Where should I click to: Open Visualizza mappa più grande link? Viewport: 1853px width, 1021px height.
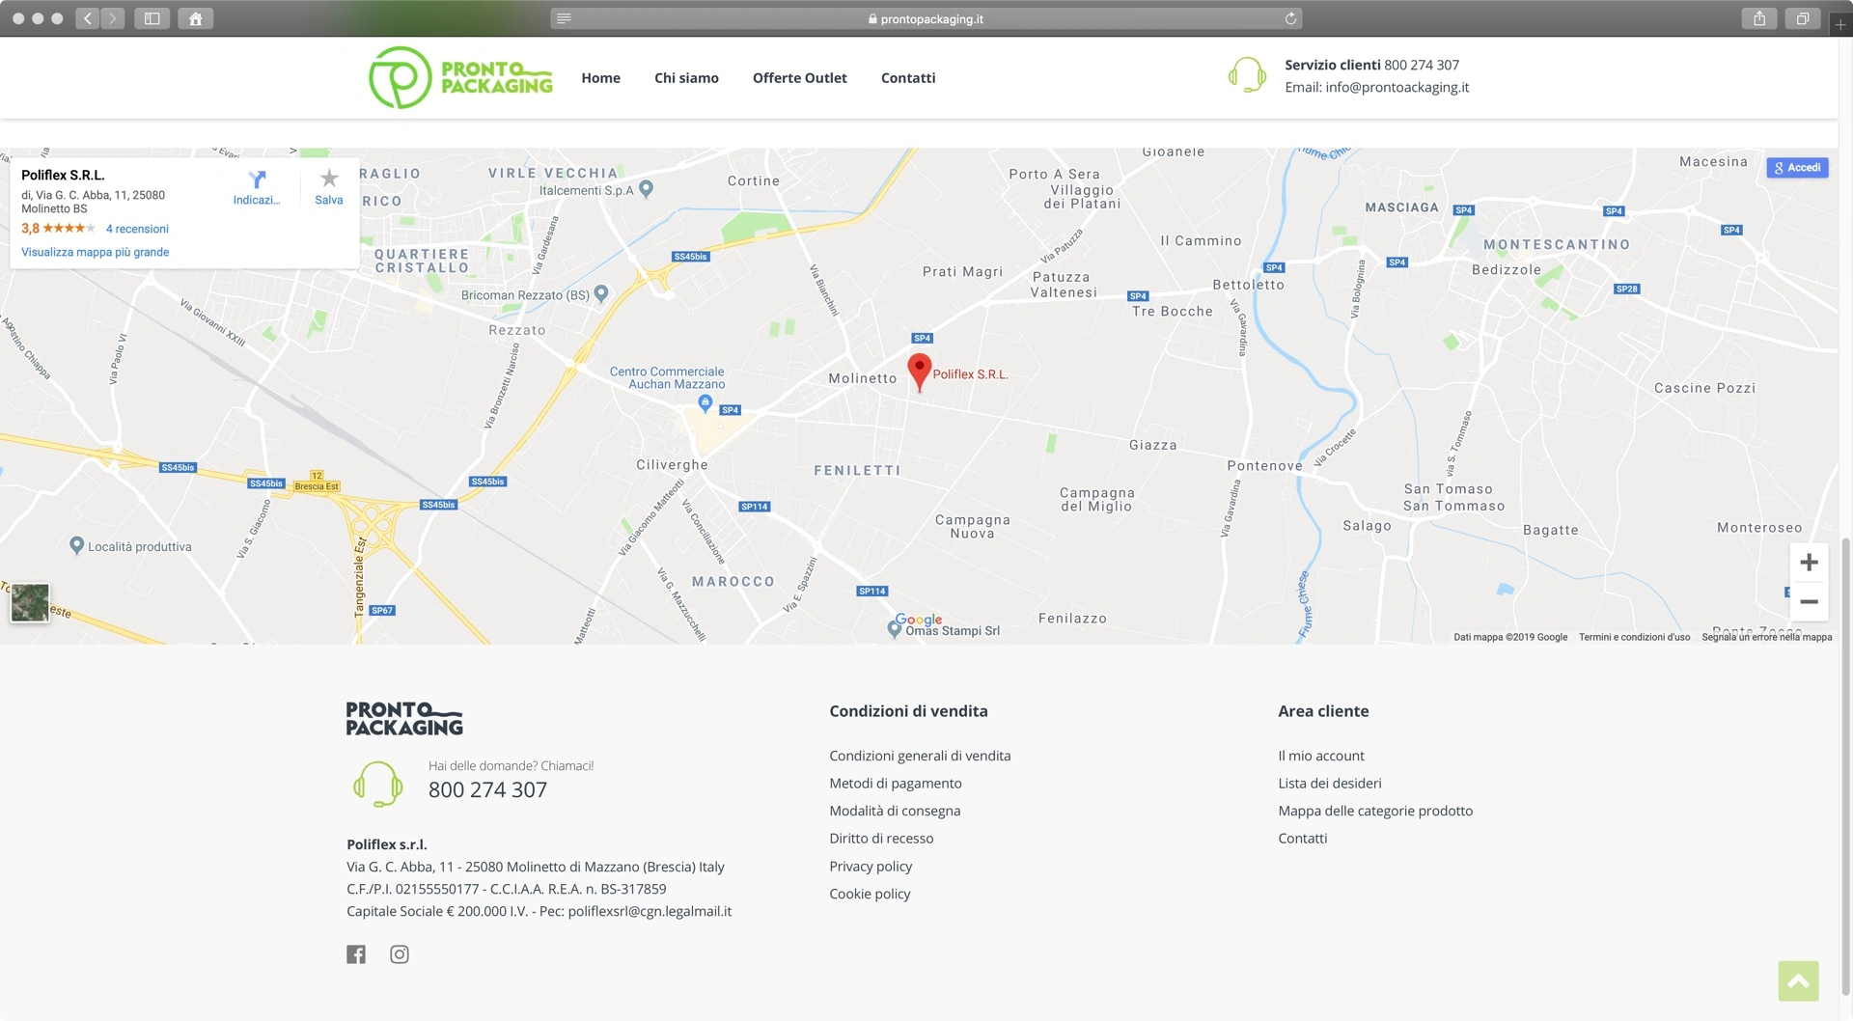click(95, 252)
